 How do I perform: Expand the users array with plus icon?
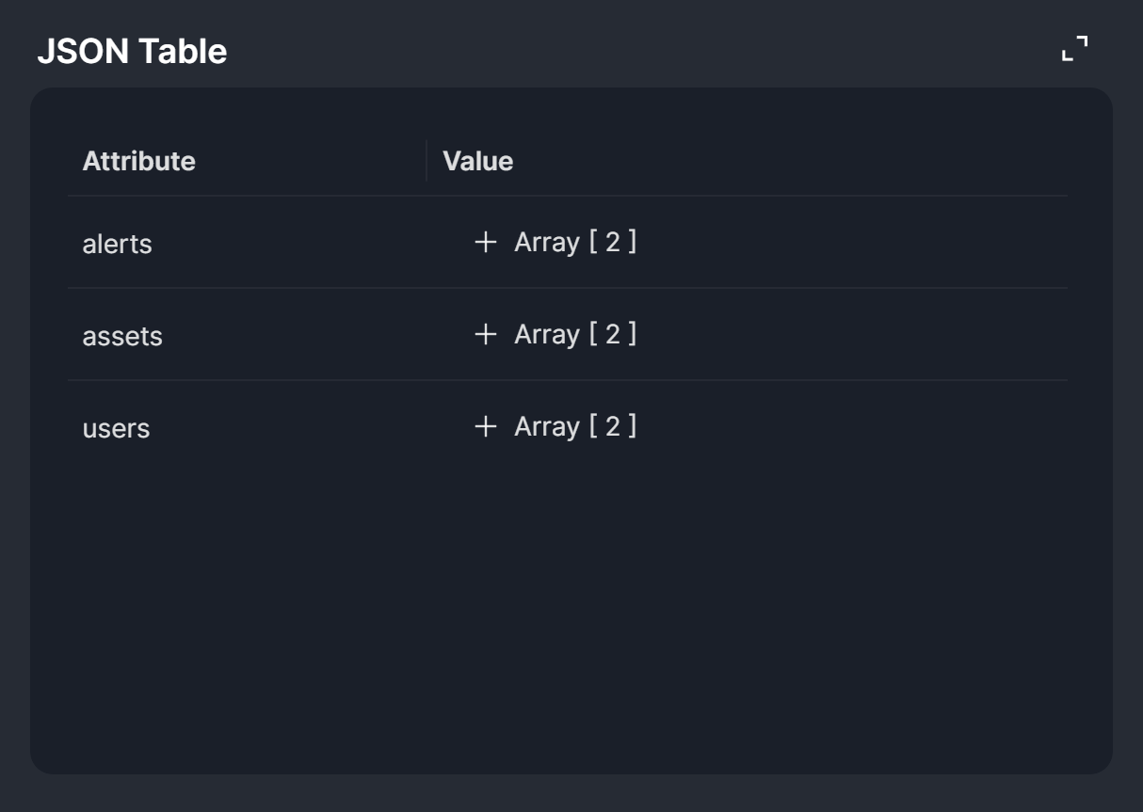pyautogui.click(x=485, y=426)
